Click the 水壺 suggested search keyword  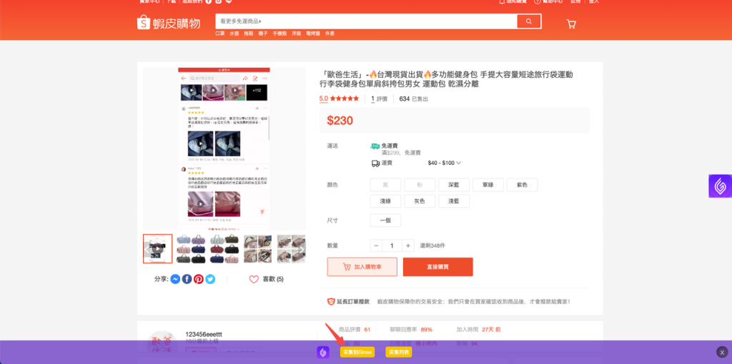click(234, 34)
